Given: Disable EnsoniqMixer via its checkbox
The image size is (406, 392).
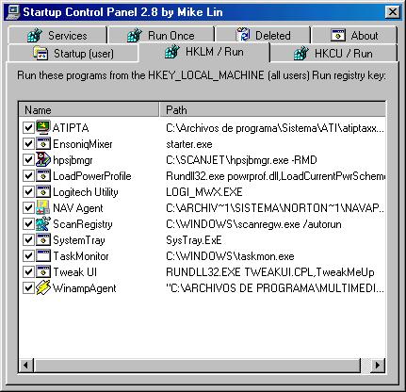Looking at the screenshot, I should tap(28, 143).
